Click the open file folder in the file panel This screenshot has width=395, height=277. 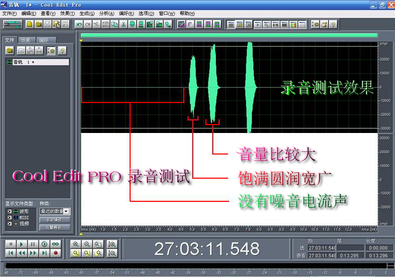[x=9, y=50]
